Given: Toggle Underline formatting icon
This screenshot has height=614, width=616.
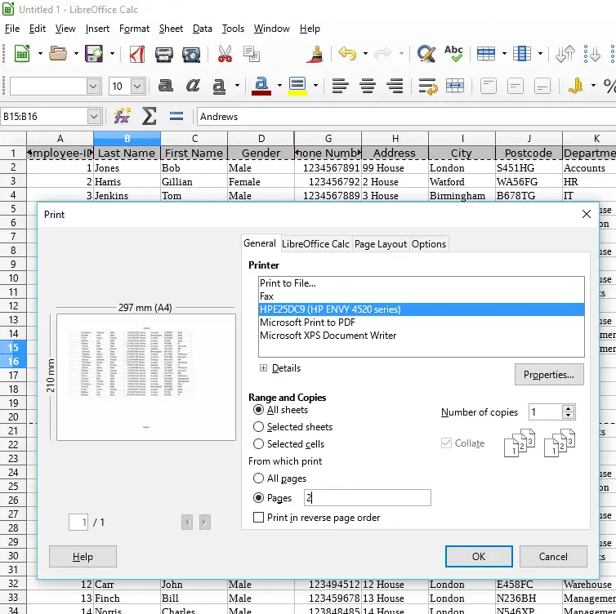Looking at the screenshot, I should pos(219,86).
